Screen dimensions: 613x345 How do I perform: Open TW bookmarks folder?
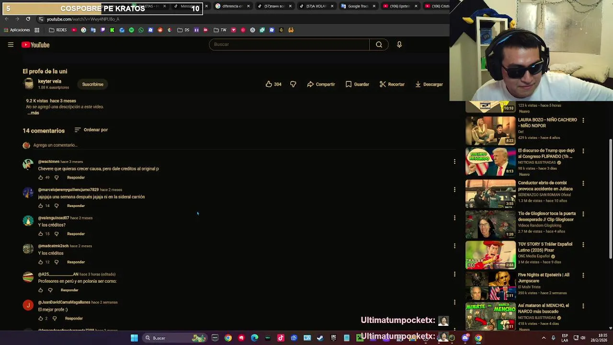point(220,30)
